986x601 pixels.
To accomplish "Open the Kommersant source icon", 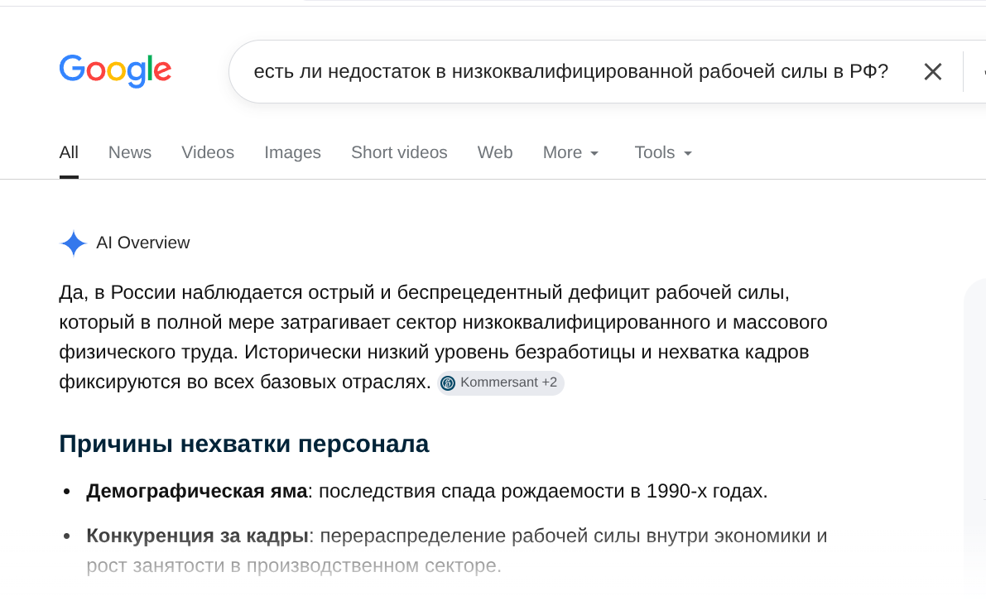I will [448, 382].
